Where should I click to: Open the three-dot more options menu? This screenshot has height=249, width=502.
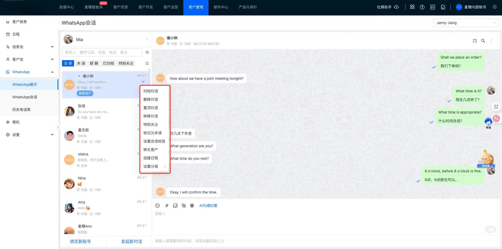[x=491, y=41]
